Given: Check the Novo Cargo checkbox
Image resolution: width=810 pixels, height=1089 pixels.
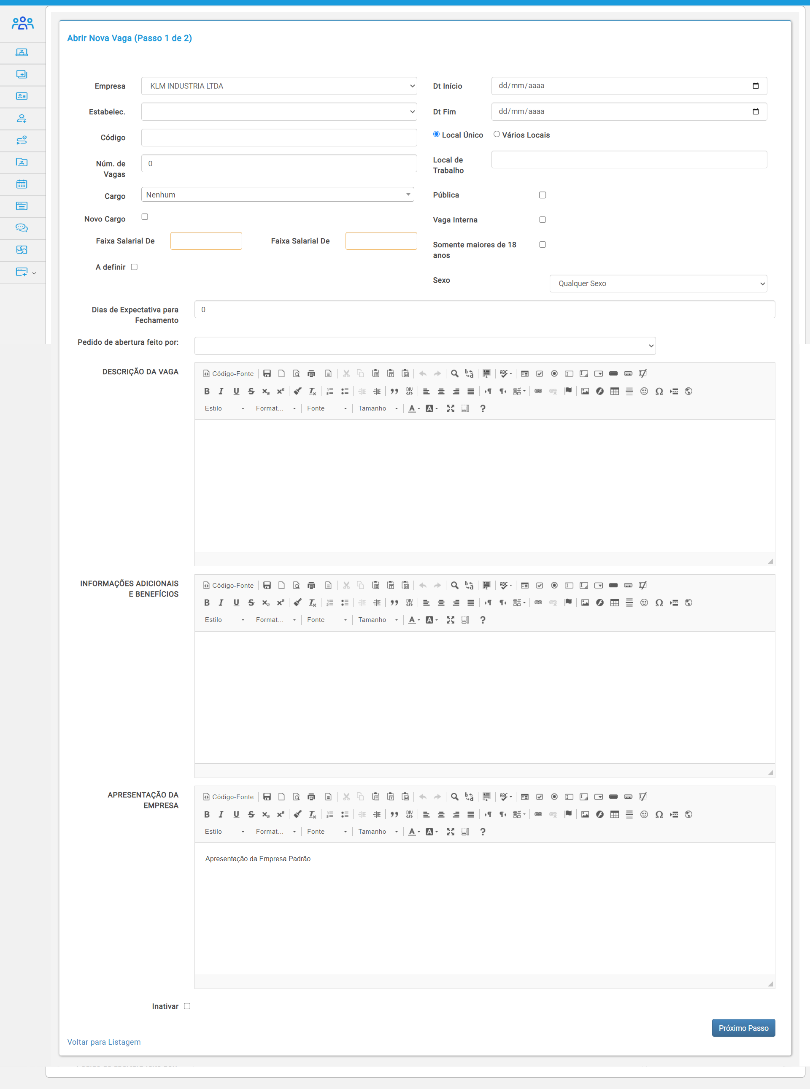Looking at the screenshot, I should click(145, 217).
